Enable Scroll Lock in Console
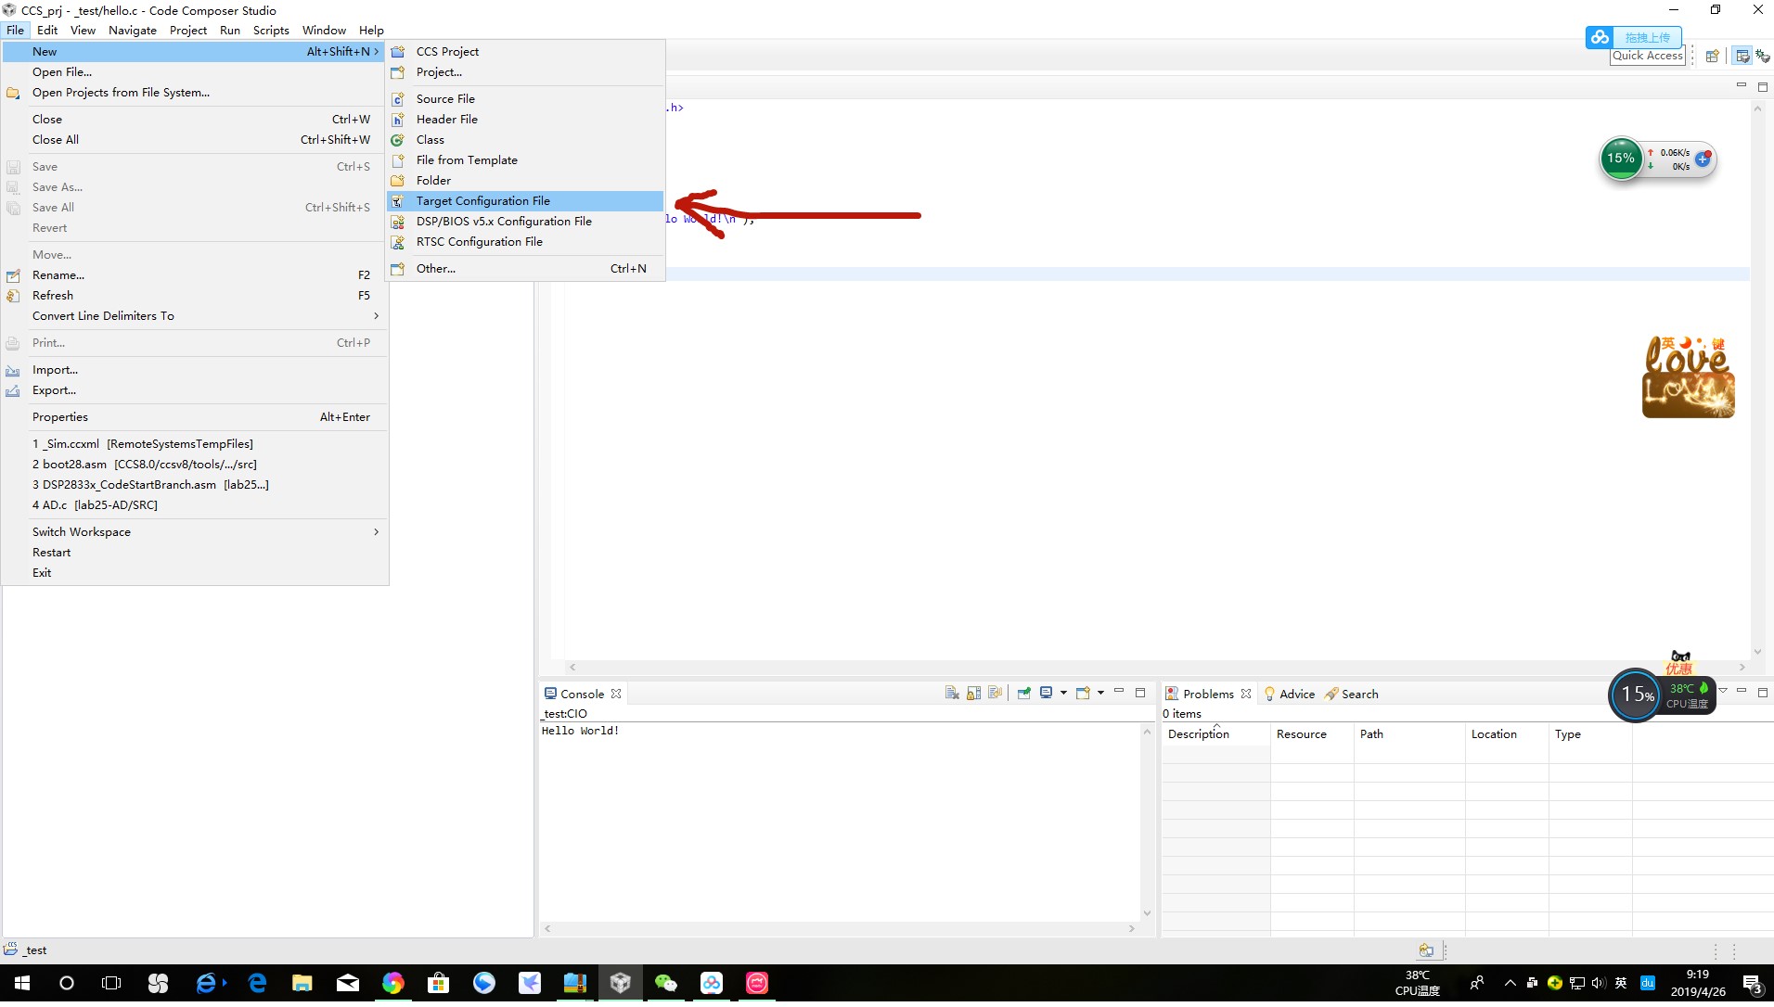The width and height of the screenshot is (1774, 1007). [x=973, y=693]
